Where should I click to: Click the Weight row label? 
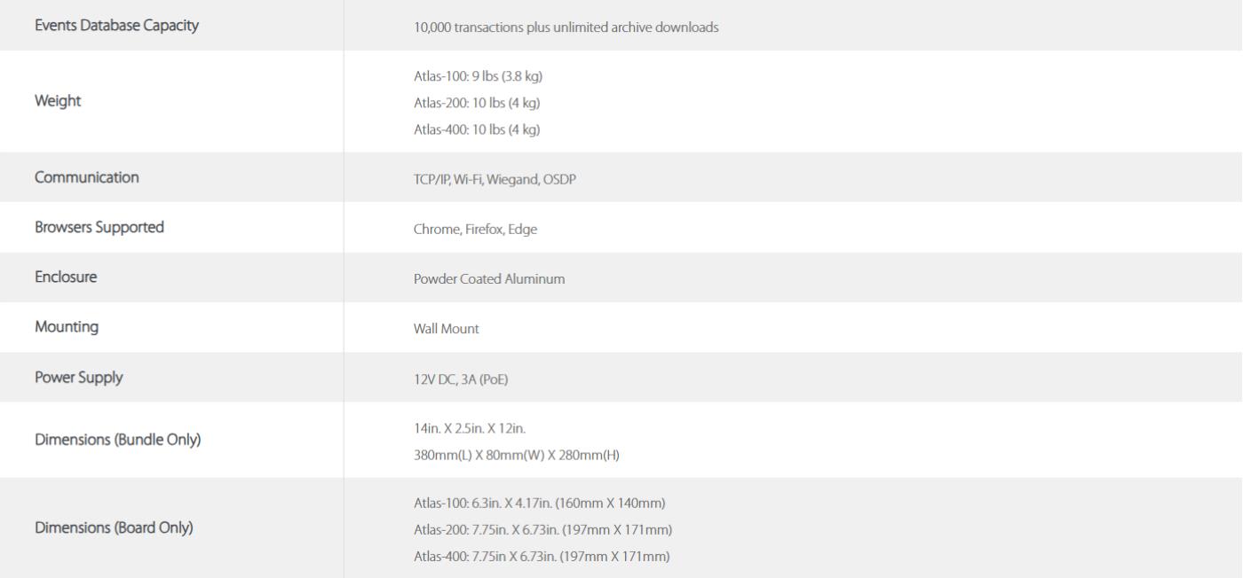click(x=58, y=101)
